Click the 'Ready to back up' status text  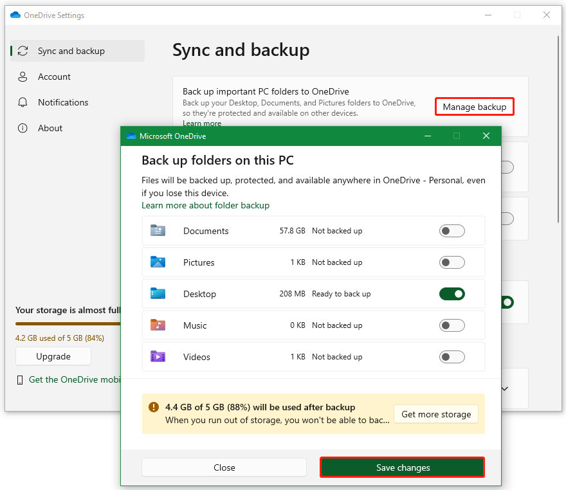(341, 294)
